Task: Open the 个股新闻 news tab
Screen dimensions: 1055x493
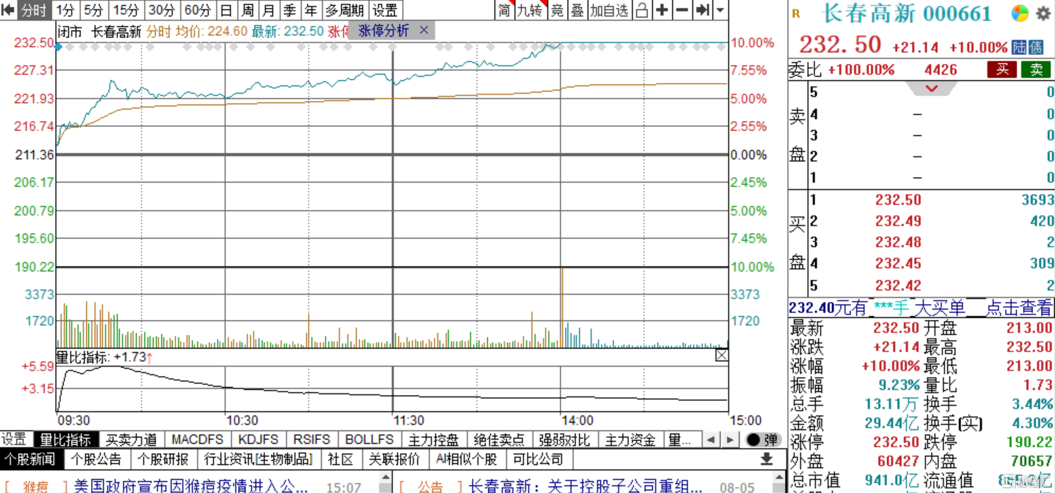Action: click(30, 459)
